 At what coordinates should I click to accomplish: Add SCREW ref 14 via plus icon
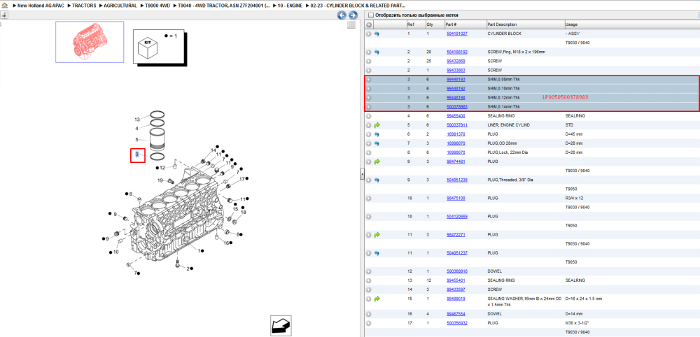pyautogui.click(x=369, y=289)
